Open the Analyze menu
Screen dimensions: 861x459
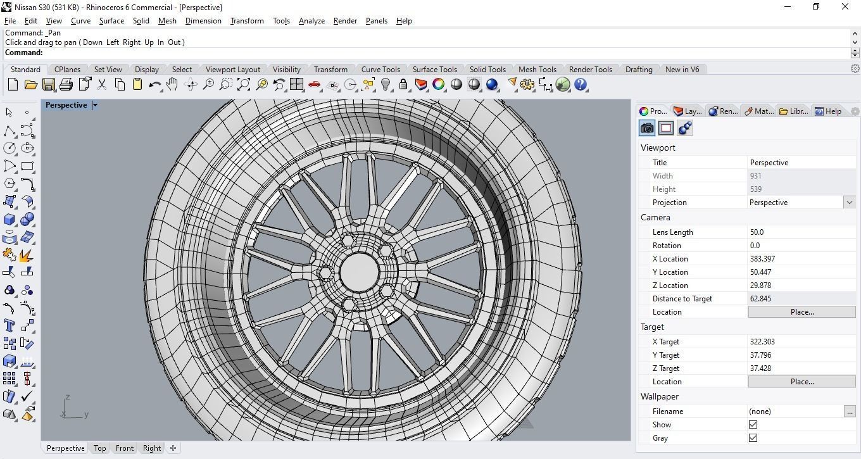point(311,20)
